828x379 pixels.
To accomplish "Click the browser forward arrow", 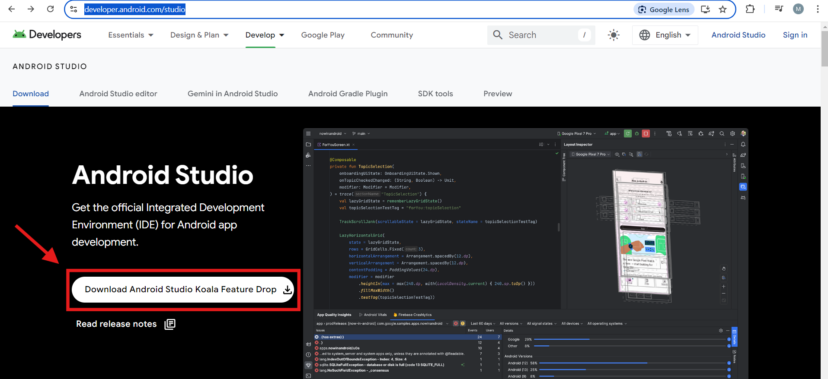I will [x=31, y=9].
